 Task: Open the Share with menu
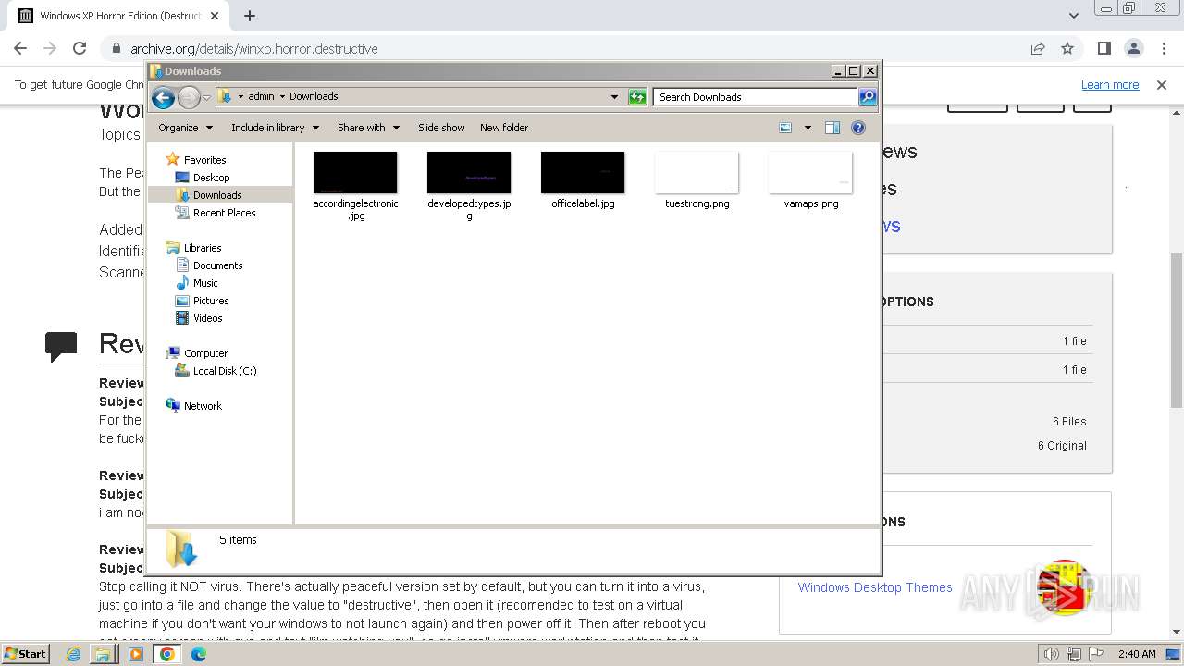click(368, 128)
